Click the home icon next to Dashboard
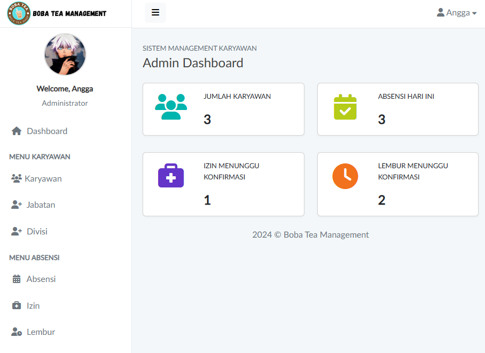This screenshot has width=485, height=353. tap(17, 131)
